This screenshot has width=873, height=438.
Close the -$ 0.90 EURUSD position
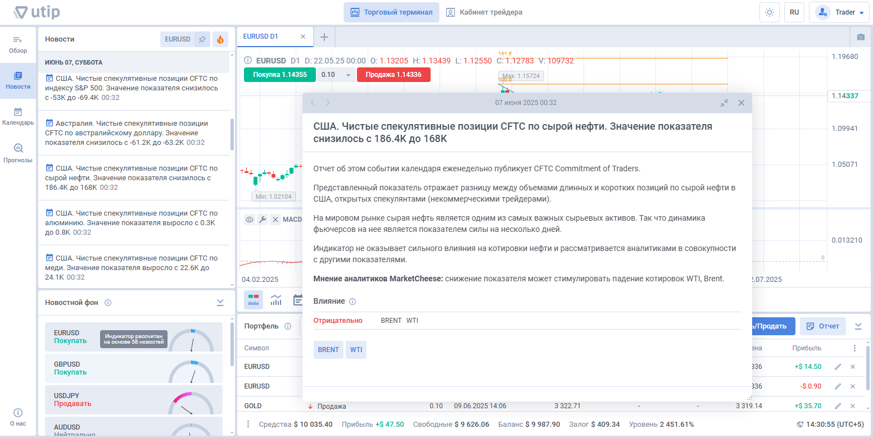(853, 386)
